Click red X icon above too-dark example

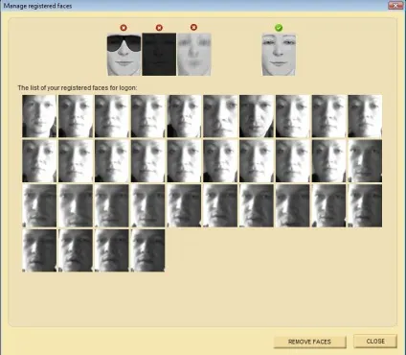(159, 28)
